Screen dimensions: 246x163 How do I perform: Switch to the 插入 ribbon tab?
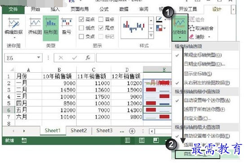(55, 9)
